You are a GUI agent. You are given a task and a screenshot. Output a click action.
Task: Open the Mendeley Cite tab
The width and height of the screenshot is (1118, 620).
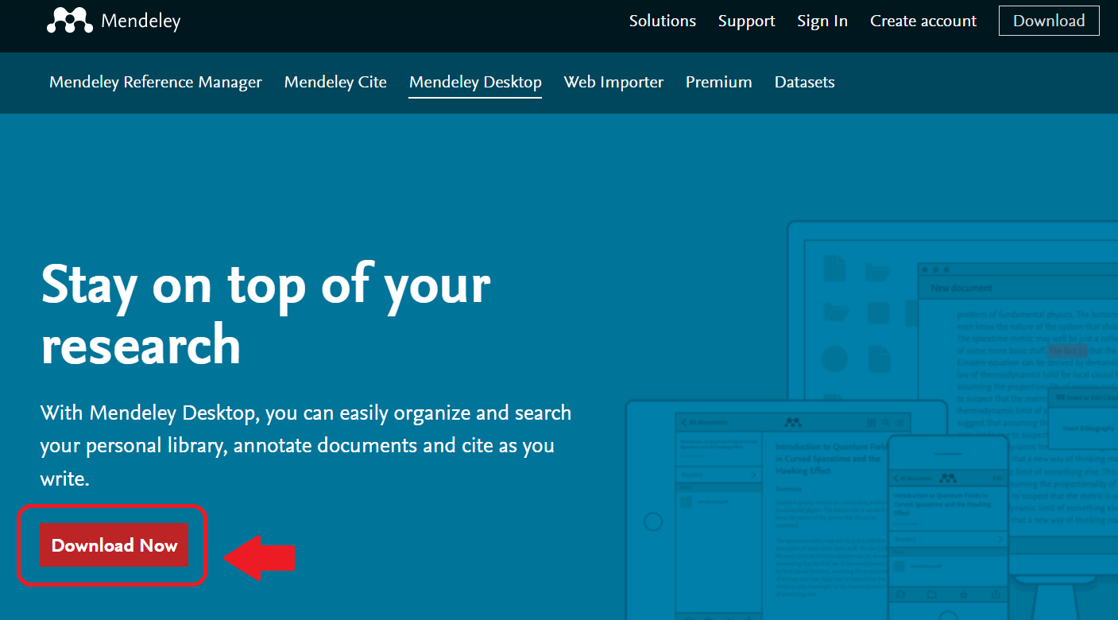coord(335,82)
